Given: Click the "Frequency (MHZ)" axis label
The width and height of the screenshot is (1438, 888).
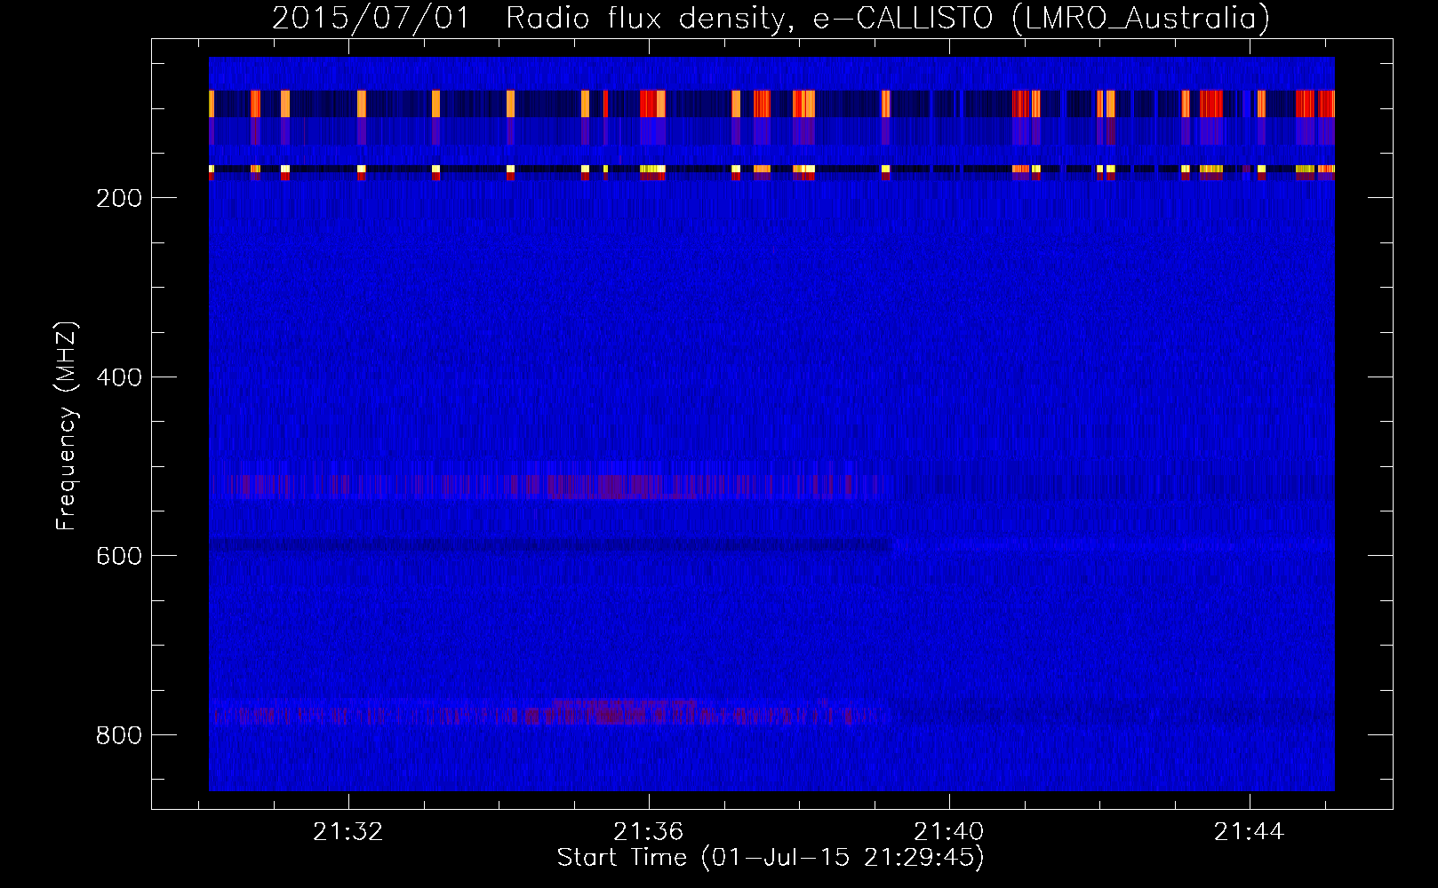Looking at the screenshot, I should click(x=67, y=425).
